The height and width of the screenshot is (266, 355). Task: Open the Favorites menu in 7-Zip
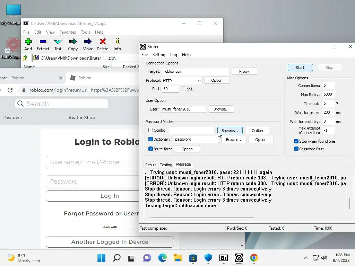click(68, 32)
